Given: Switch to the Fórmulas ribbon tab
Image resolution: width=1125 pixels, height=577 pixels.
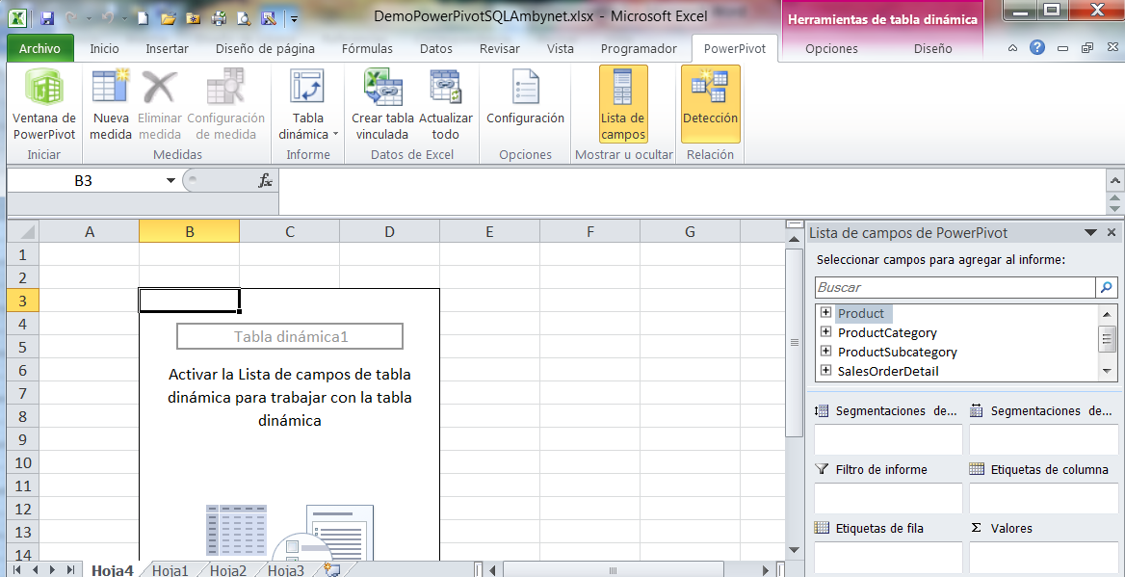Looking at the screenshot, I should point(367,48).
